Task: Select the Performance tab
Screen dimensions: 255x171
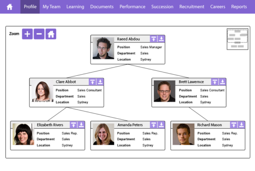Action: 132,7
